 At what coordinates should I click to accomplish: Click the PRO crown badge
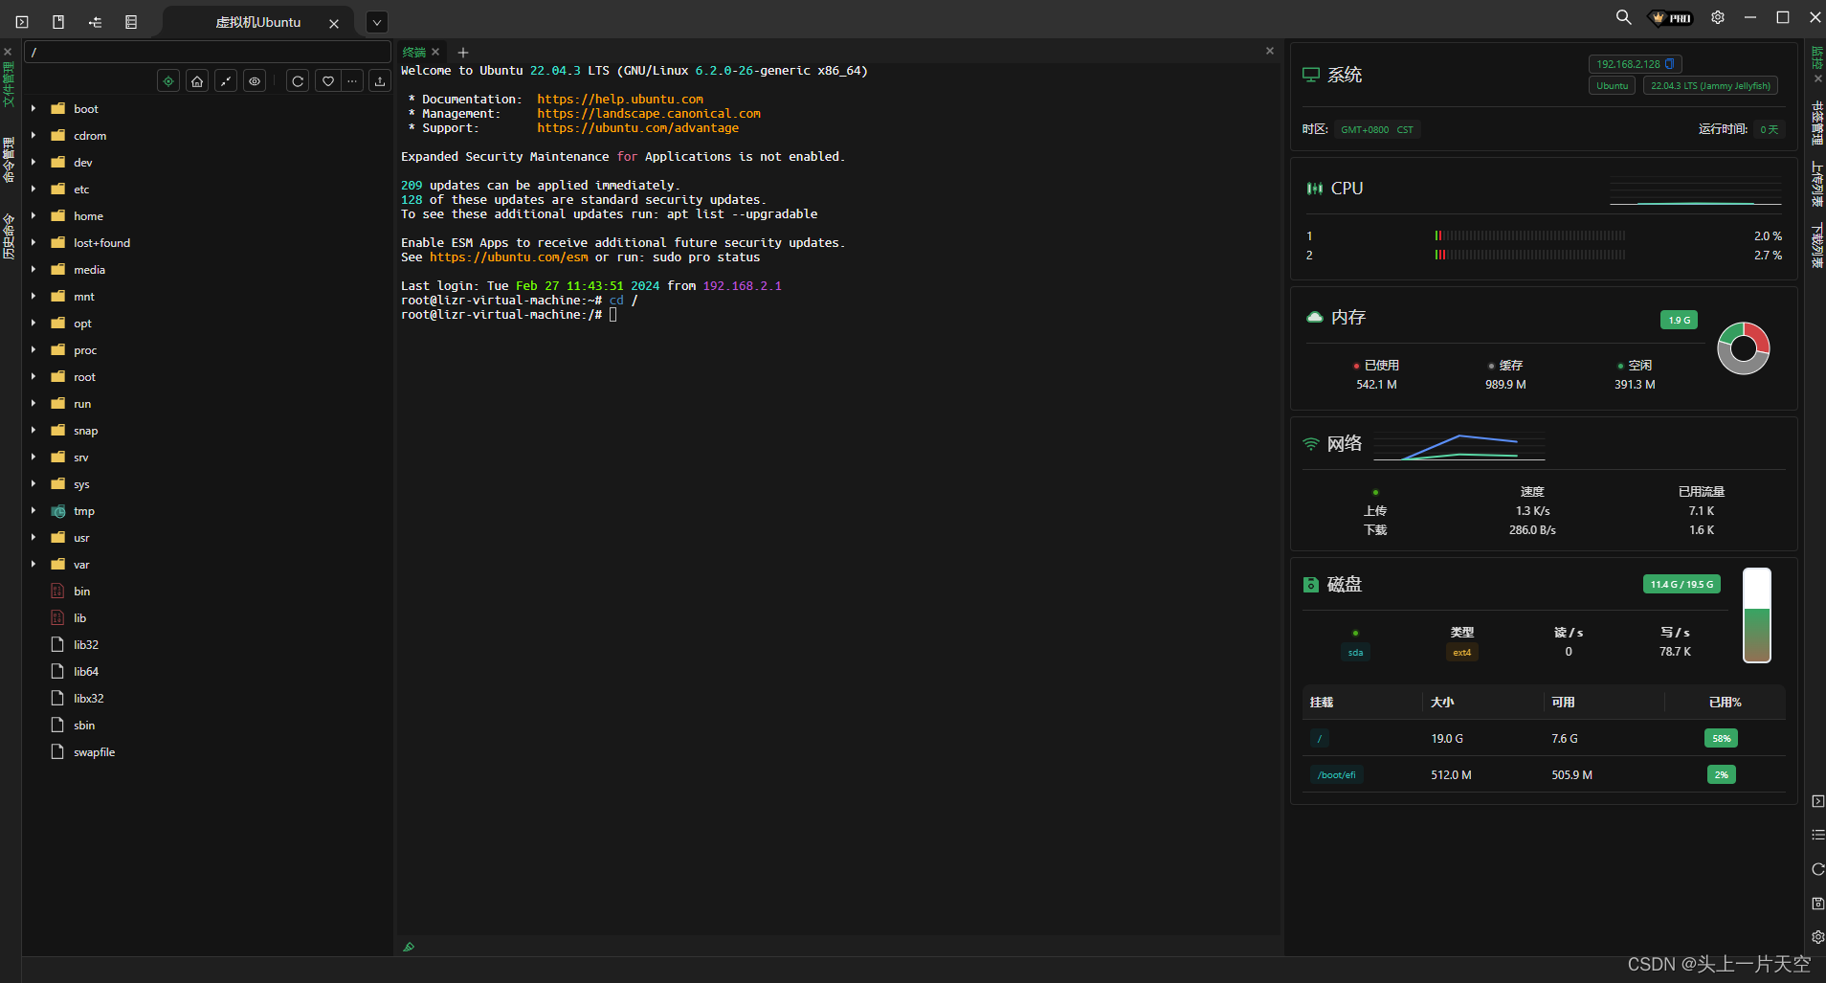point(1671,18)
